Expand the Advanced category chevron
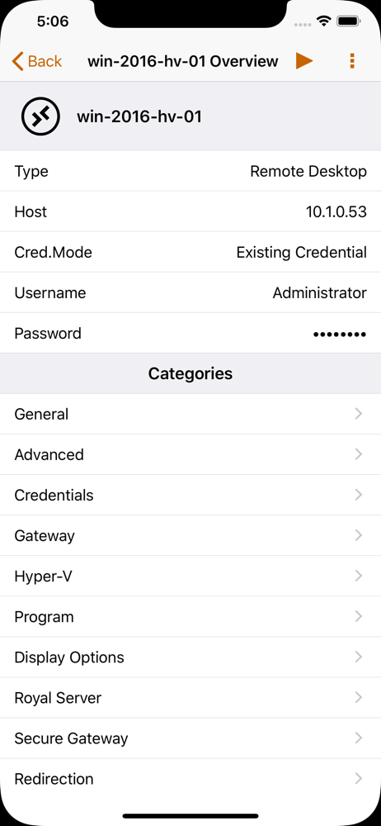The width and height of the screenshot is (381, 826). [x=359, y=454]
